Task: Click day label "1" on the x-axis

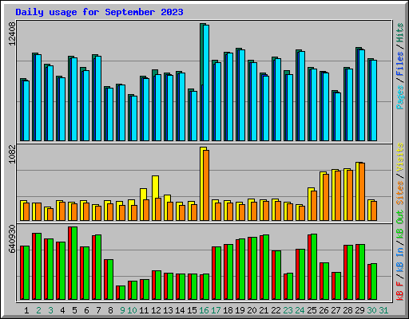Action: click(26, 310)
